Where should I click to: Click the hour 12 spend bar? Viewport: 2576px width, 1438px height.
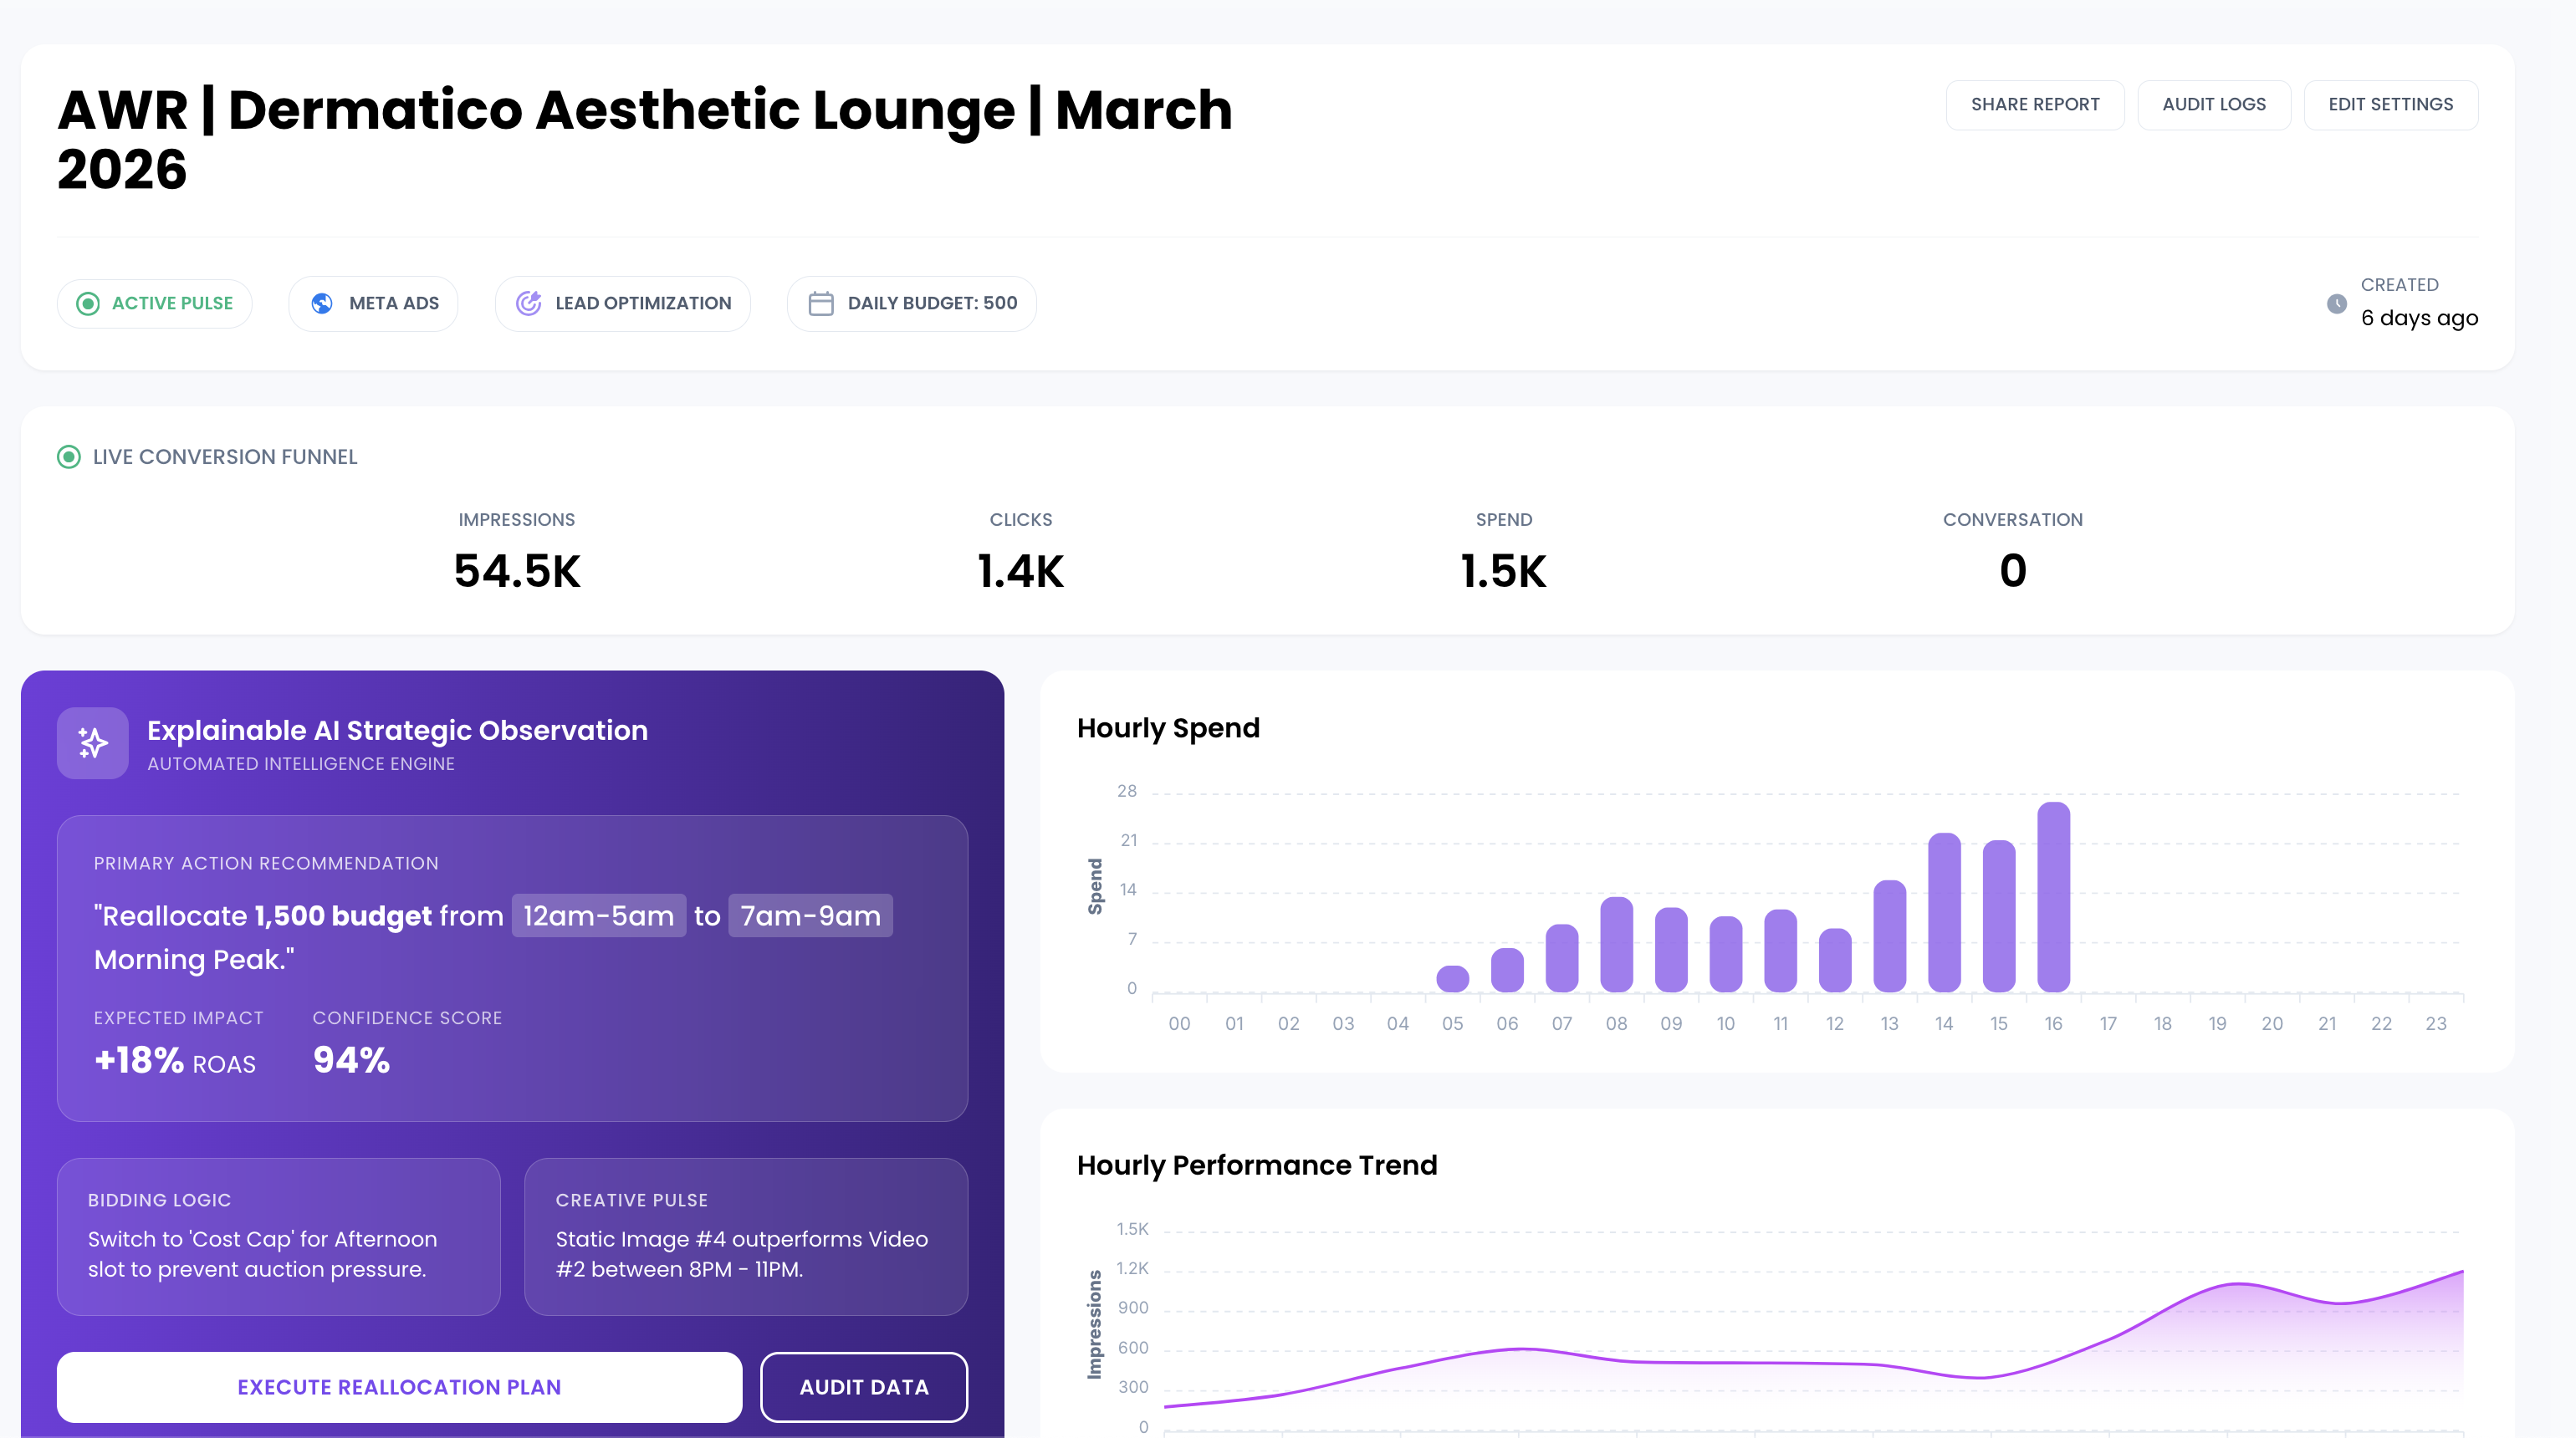[1835, 961]
